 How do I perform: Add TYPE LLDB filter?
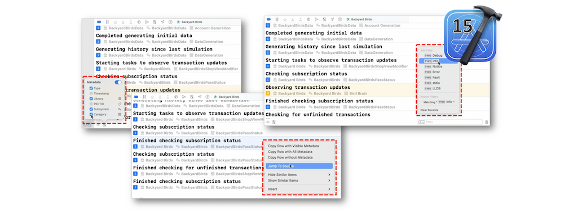438,88
